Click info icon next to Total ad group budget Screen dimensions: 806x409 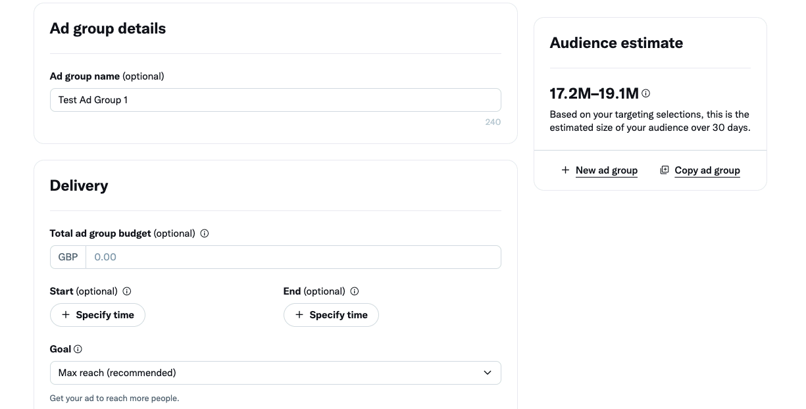[205, 233]
